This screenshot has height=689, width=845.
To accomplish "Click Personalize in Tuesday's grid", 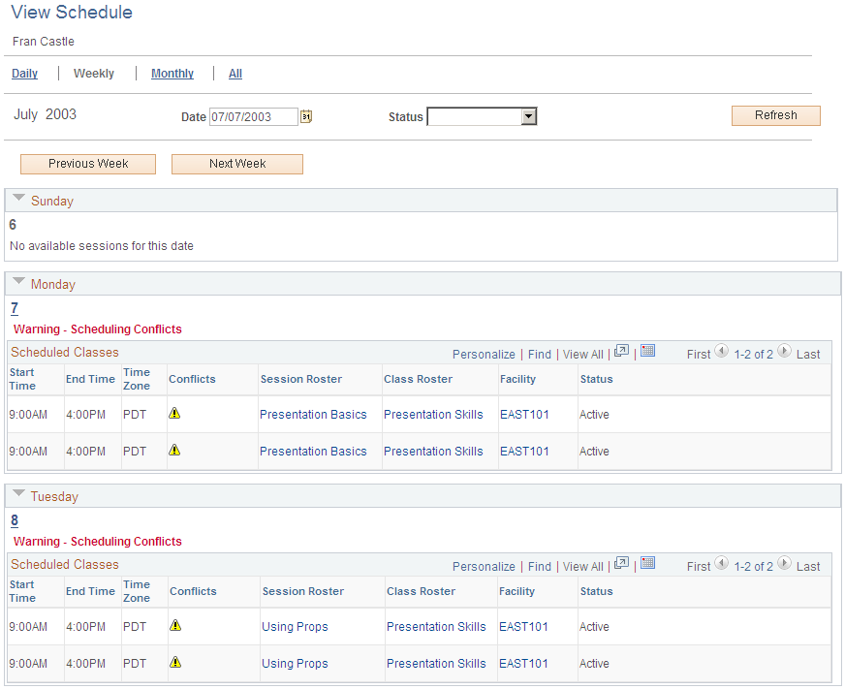I will coord(484,567).
